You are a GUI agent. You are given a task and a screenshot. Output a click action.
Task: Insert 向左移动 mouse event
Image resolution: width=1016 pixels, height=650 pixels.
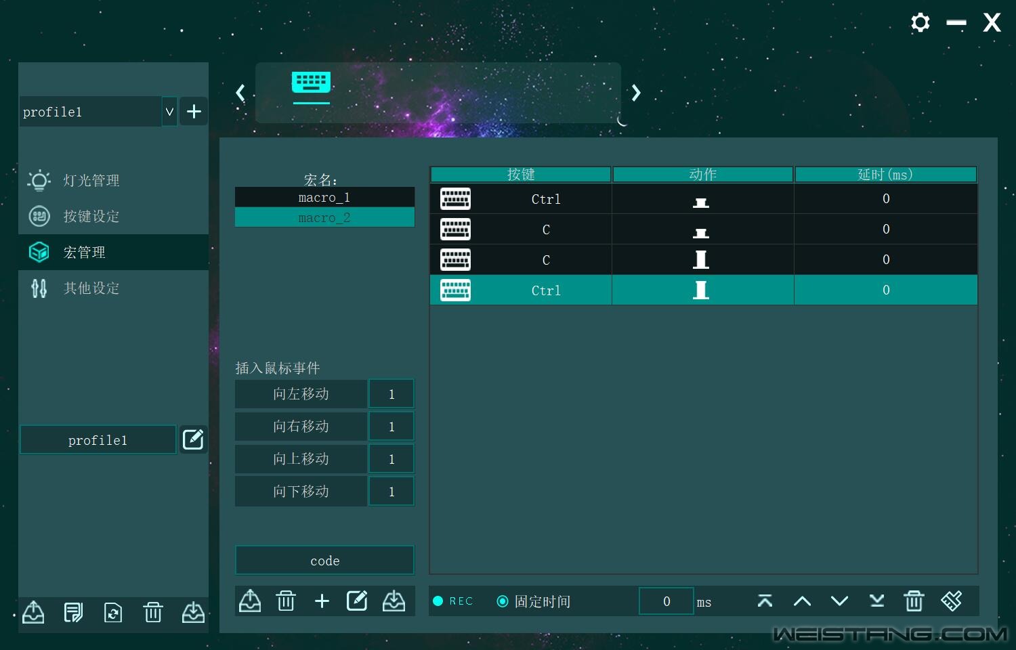(301, 394)
